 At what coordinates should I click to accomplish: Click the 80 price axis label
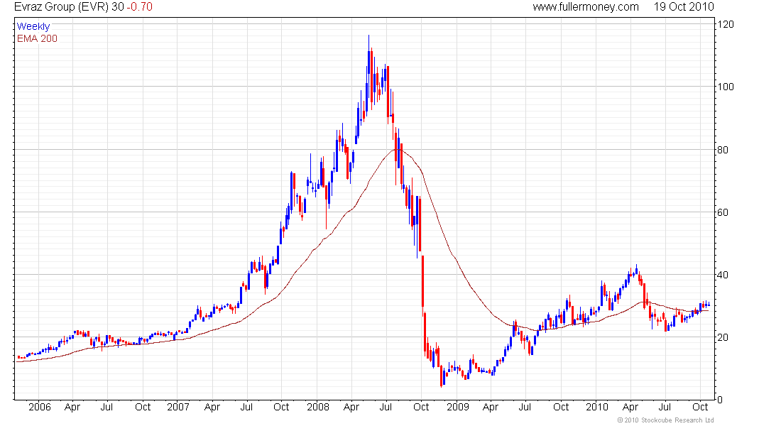[x=723, y=150]
